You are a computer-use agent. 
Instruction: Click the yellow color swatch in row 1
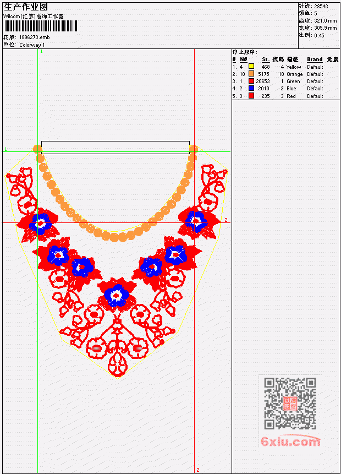click(x=251, y=66)
